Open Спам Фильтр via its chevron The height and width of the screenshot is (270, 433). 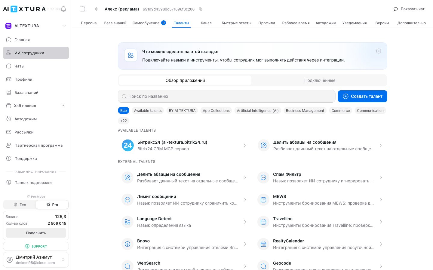(381, 178)
